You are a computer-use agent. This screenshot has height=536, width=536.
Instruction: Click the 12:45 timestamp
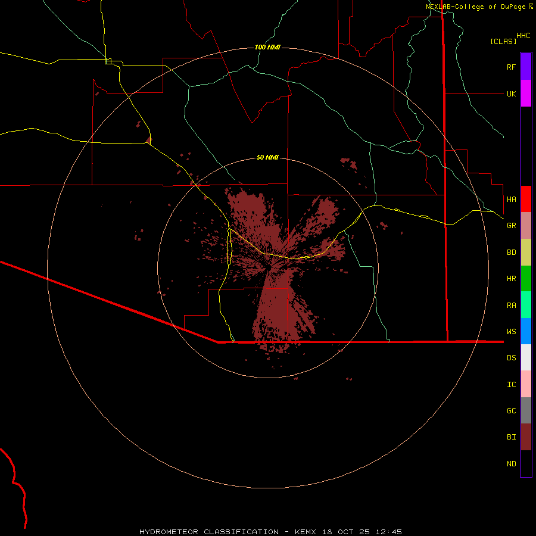pyautogui.click(x=389, y=532)
